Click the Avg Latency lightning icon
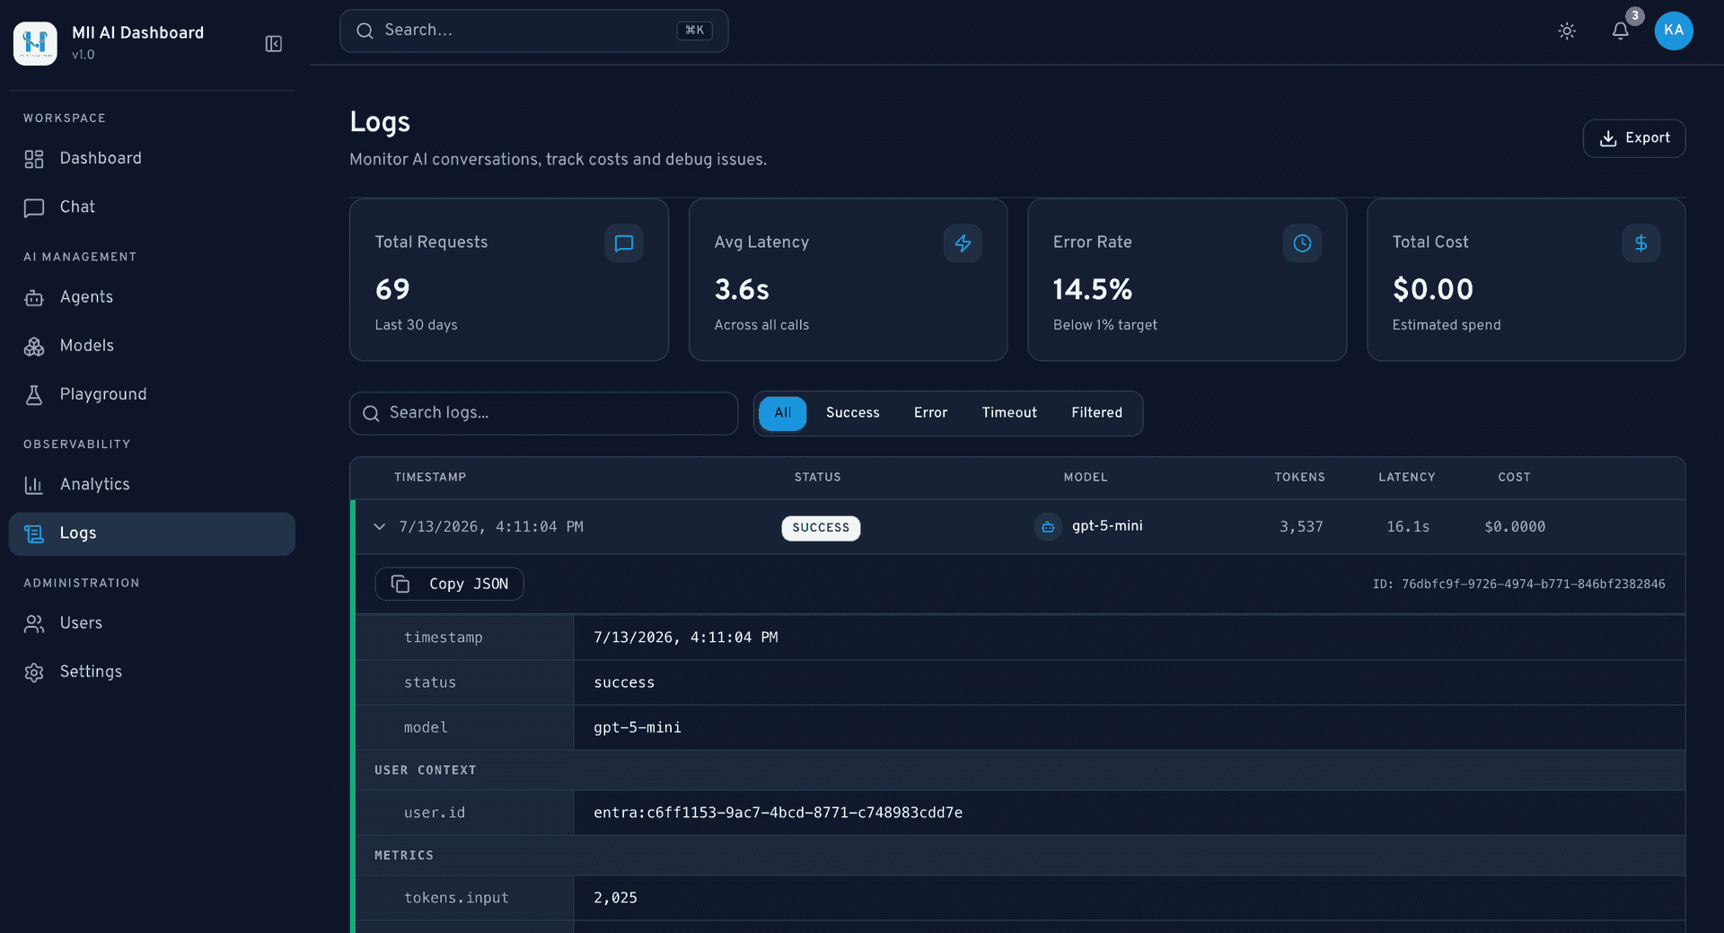 963,243
